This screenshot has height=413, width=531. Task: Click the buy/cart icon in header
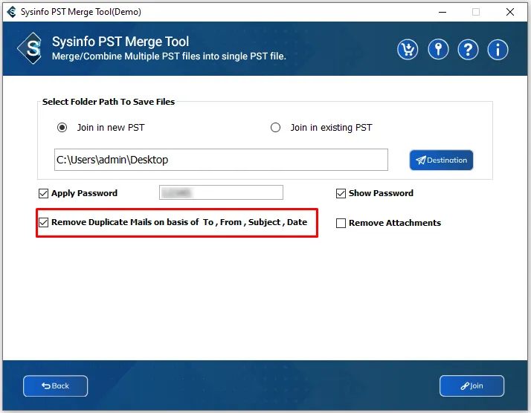coord(408,50)
